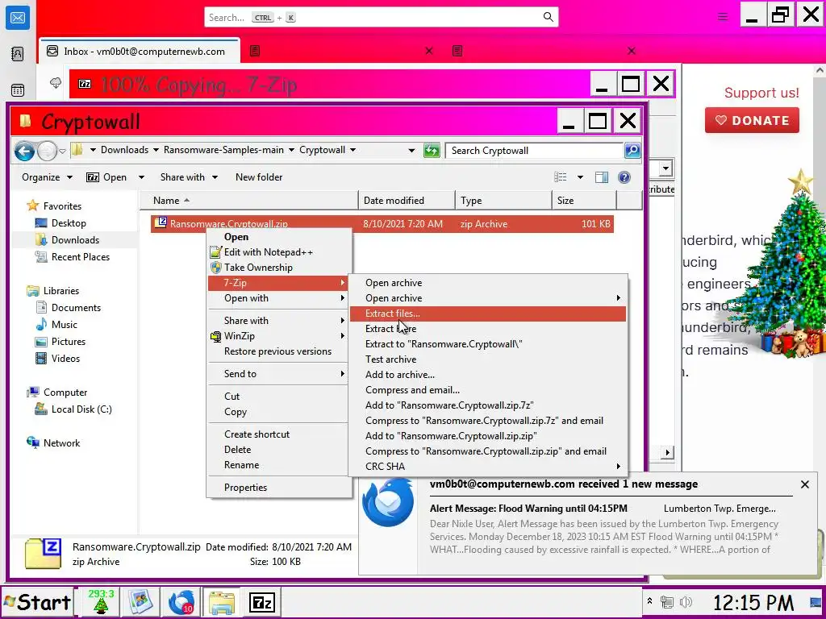The image size is (826, 619).
Task: Expand the CRC SHA submenu
Action: click(x=488, y=467)
